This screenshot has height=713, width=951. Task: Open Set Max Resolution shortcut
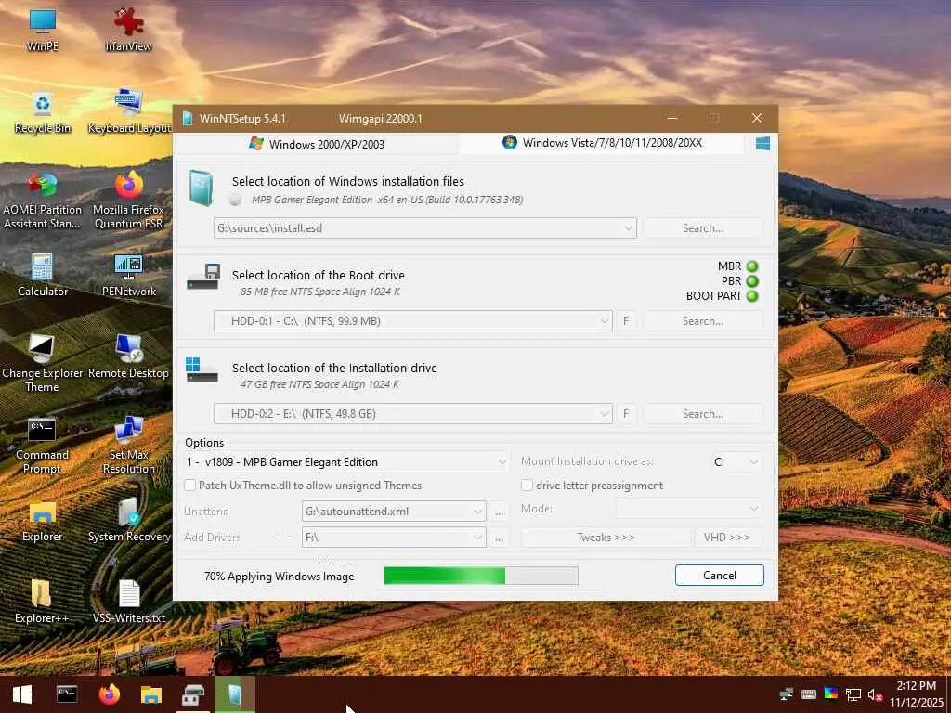128,445
